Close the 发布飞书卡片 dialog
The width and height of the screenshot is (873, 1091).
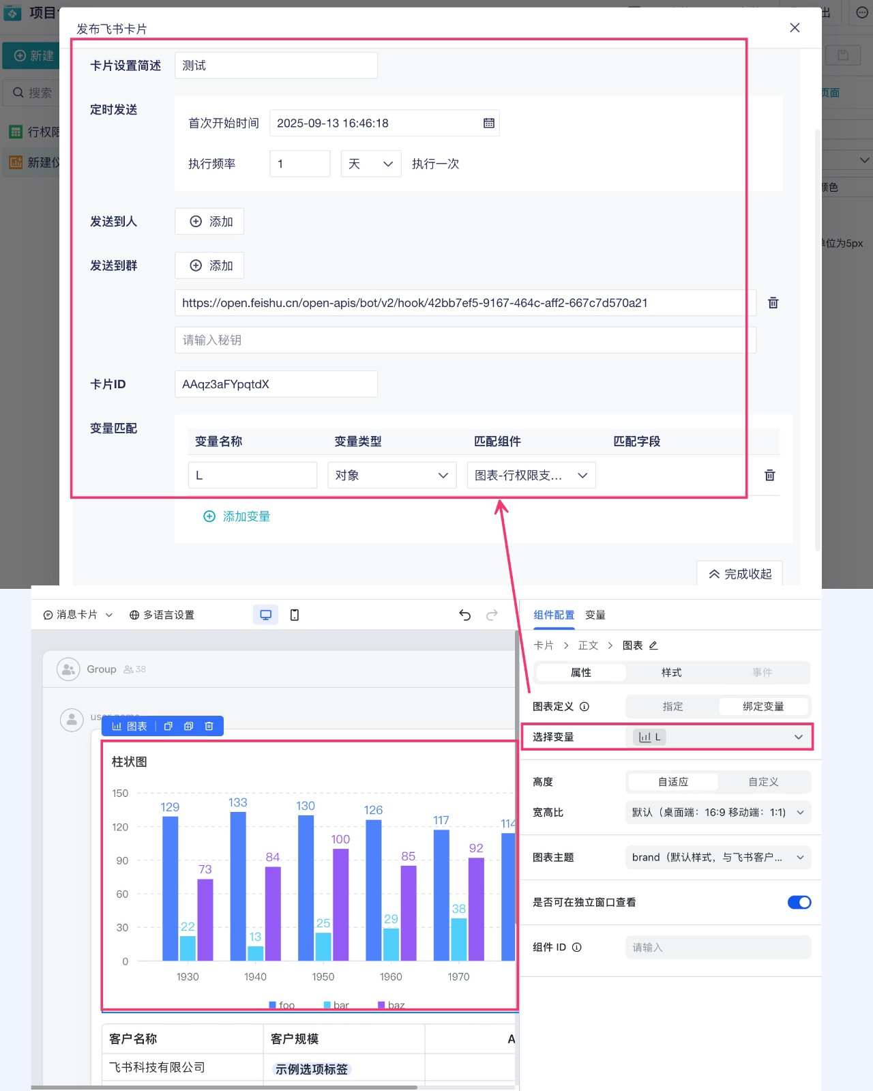(x=795, y=27)
